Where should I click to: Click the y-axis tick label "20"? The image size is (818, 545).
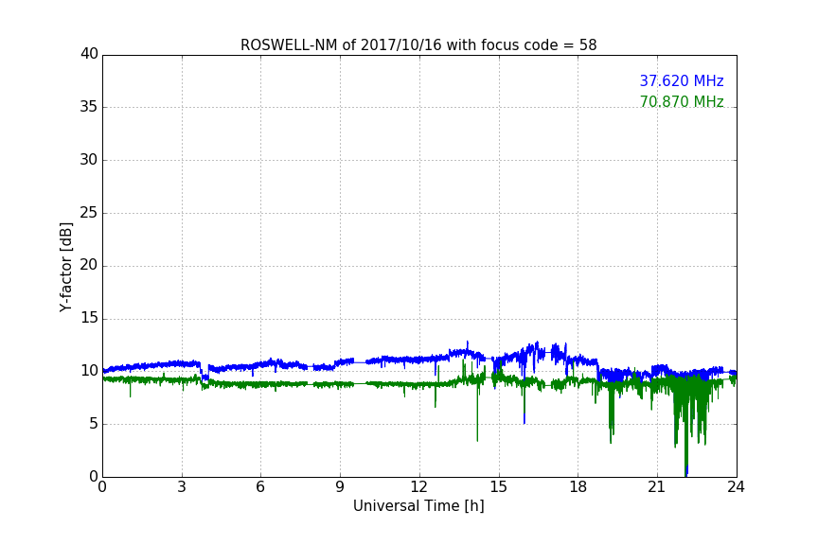coord(89,265)
